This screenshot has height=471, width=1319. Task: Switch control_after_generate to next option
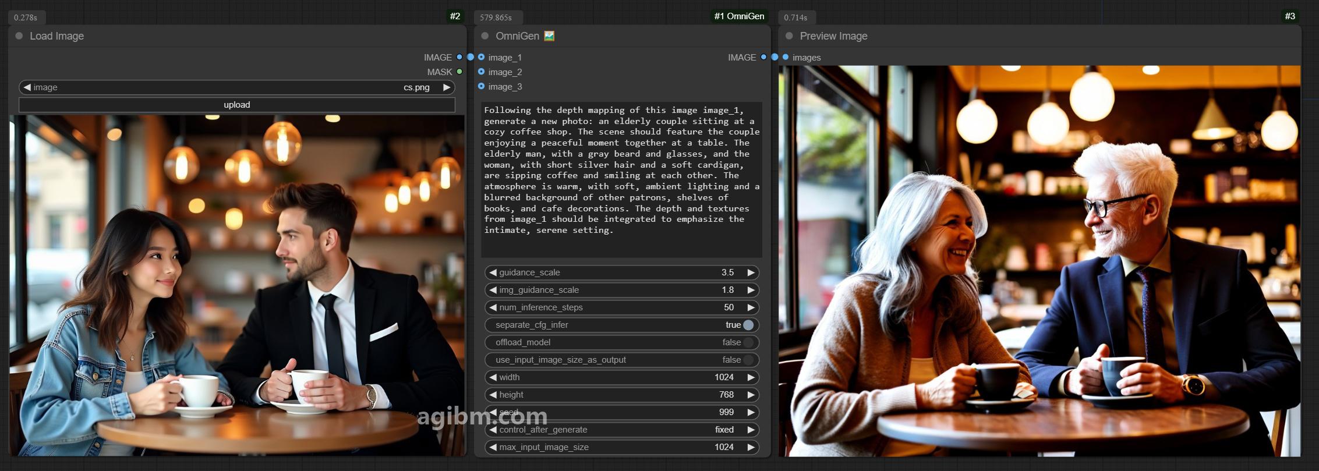(751, 430)
